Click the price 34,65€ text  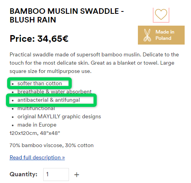click(53, 39)
